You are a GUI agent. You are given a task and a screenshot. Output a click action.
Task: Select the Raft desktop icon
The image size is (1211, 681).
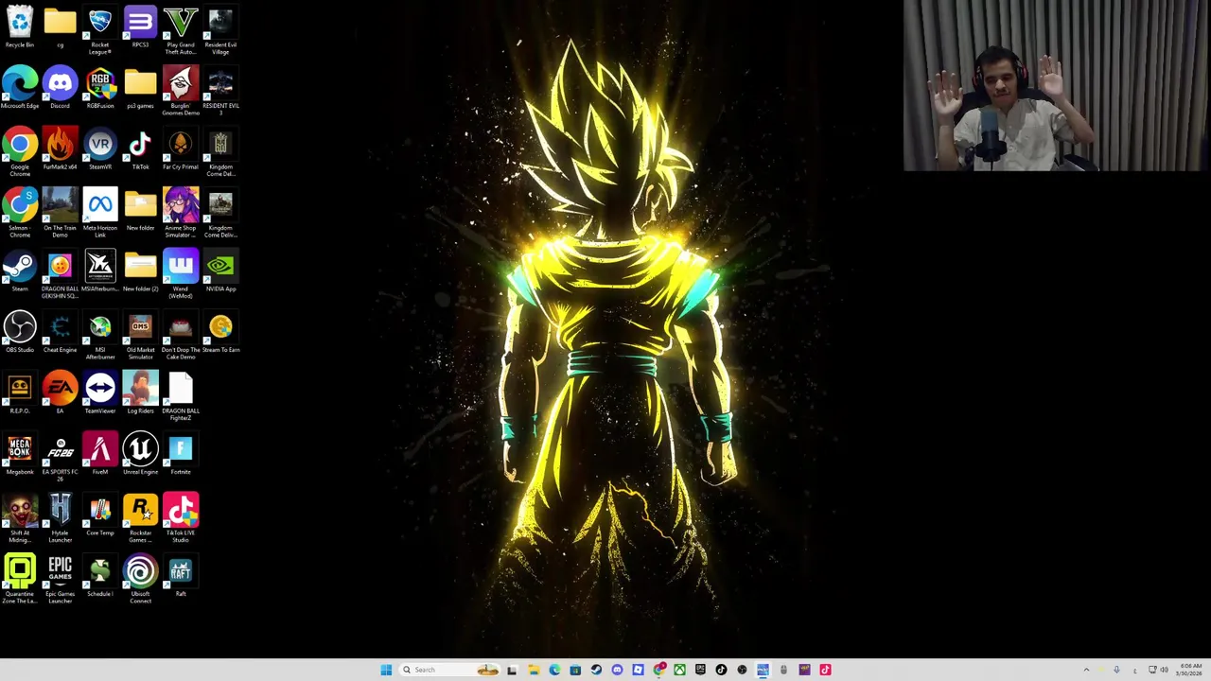pos(181,577)
